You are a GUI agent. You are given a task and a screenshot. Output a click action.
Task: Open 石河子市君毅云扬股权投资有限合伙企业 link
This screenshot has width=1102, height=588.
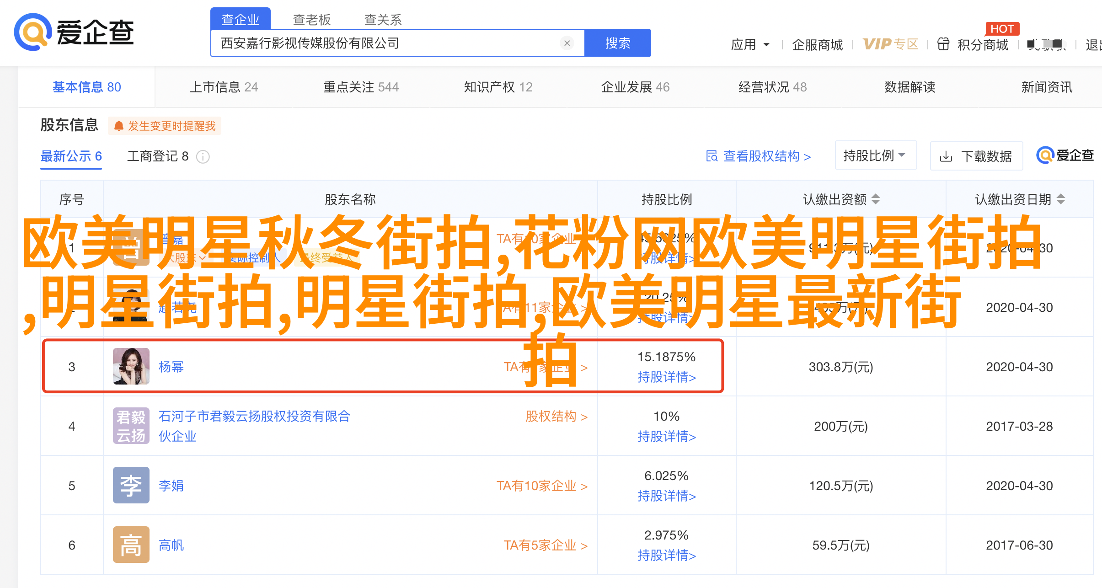tap(254, 426)
